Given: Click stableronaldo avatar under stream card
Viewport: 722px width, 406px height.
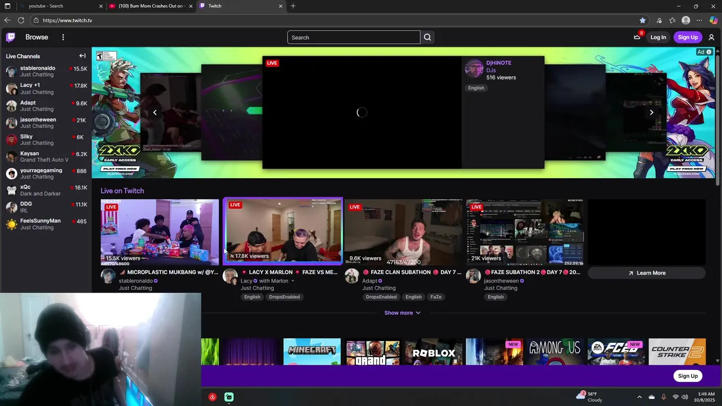Looking at the screenshot, I should coord(108,276).
